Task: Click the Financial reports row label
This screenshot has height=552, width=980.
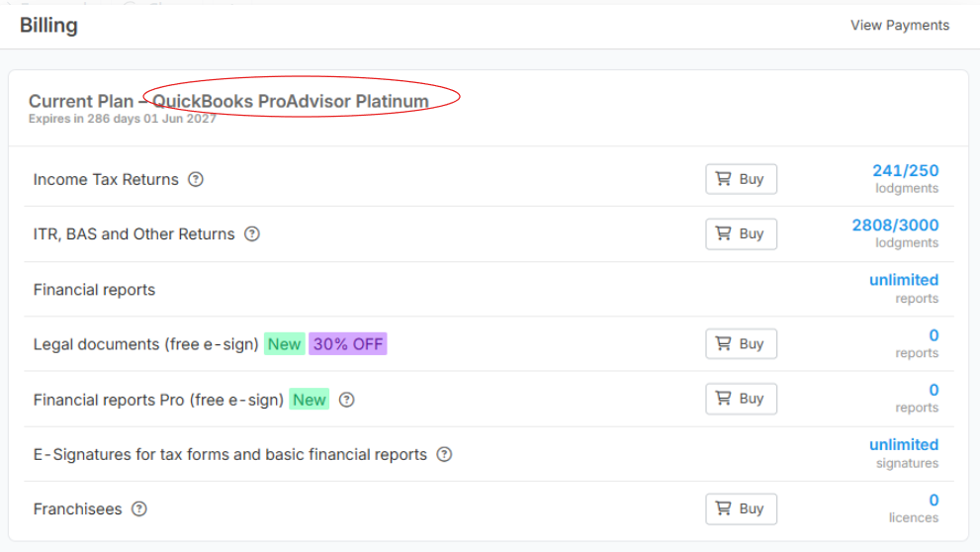Action: [x=94, y=290]
